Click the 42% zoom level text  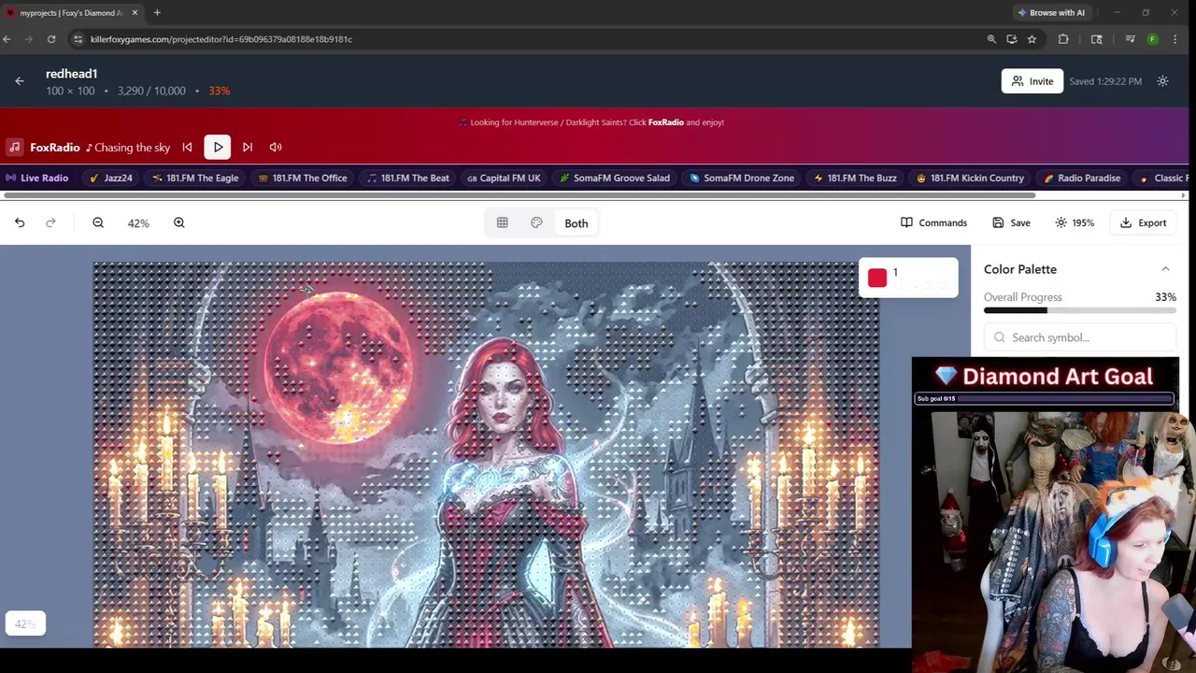[x=138, y=223]
